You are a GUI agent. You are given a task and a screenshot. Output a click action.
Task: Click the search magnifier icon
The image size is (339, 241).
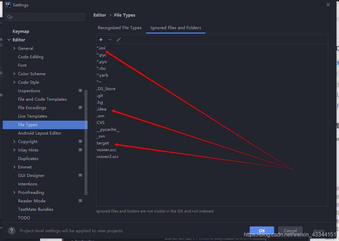[10, 17]
